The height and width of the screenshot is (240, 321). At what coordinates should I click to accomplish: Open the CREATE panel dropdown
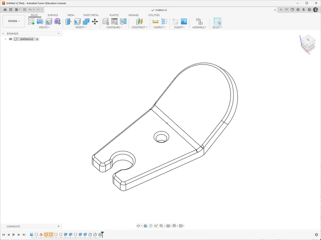tap(44, 27)
